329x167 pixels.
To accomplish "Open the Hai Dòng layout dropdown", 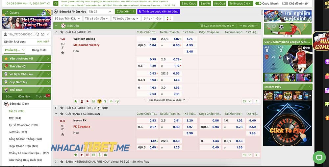I will tap(249, 26).
